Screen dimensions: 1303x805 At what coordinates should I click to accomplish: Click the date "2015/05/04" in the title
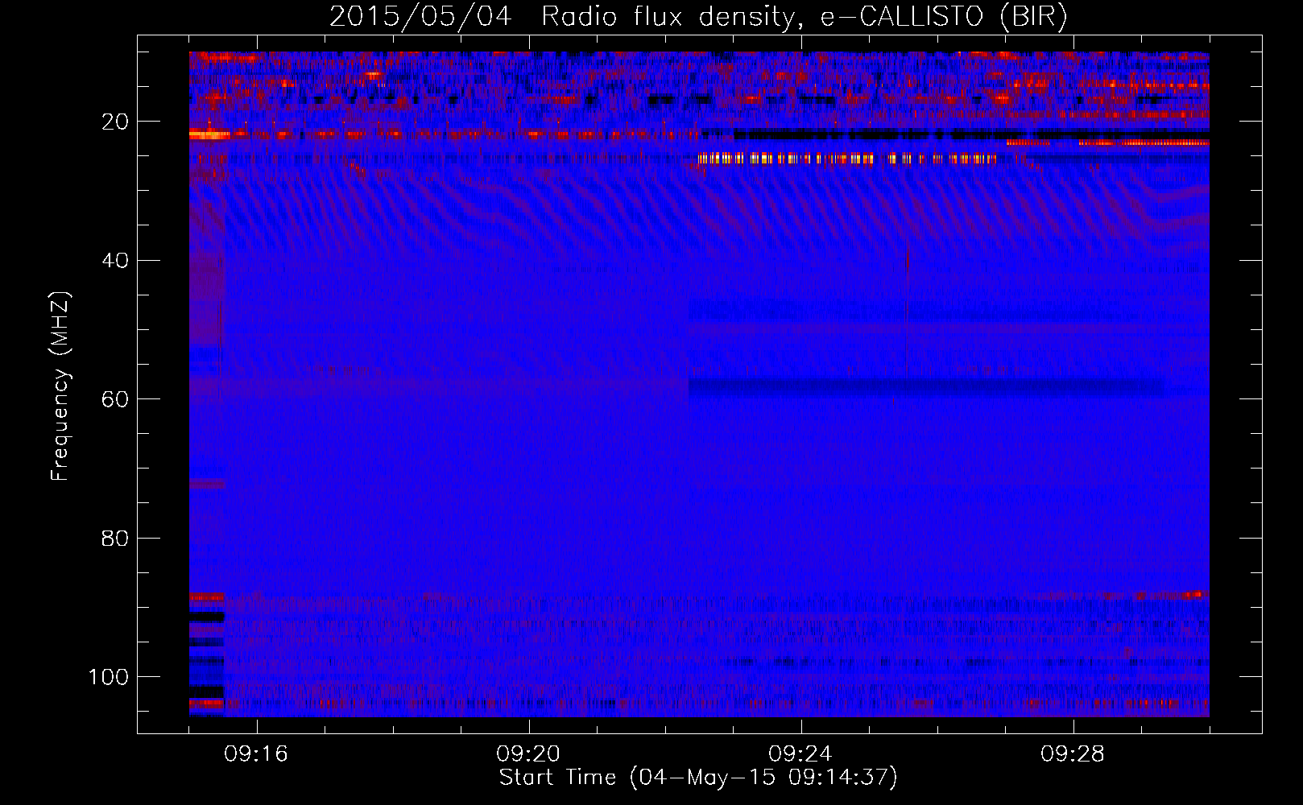(420, 18)
